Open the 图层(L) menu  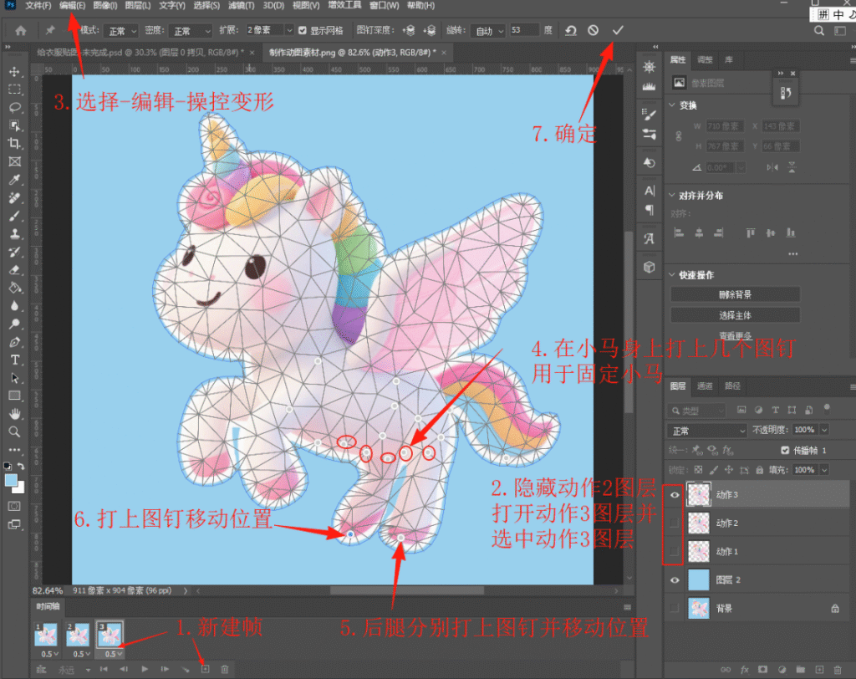[x=138, y=6]
